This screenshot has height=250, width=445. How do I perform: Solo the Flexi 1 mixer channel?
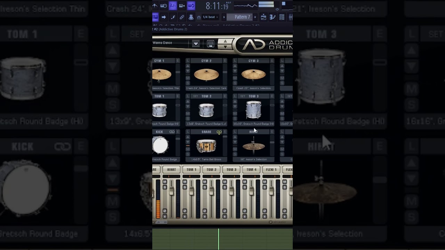(265, 187)
